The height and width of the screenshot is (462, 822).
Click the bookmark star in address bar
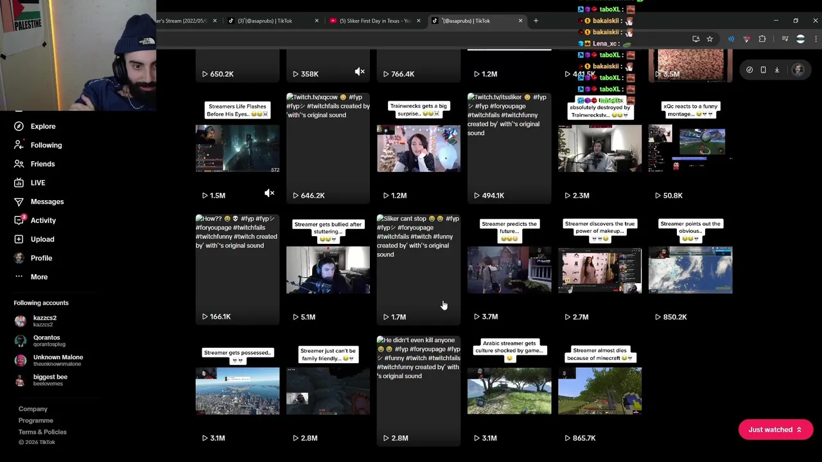coord(710,39)
